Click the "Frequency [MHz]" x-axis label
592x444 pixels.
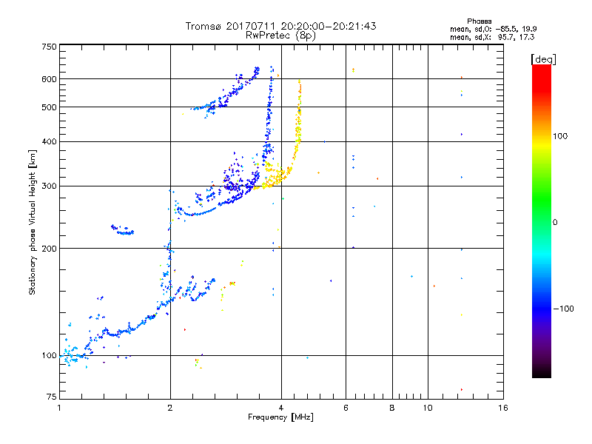pos(280,417)
